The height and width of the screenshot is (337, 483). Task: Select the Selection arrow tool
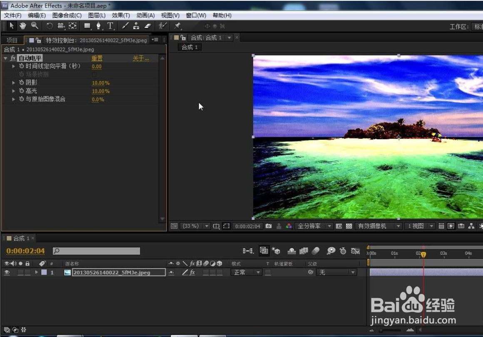click(x=12, y=26)
